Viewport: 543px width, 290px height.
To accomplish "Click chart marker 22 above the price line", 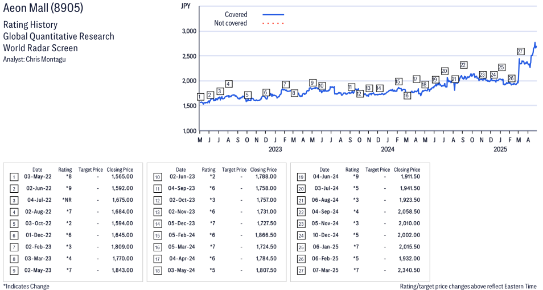I will (x=463, y=65).
